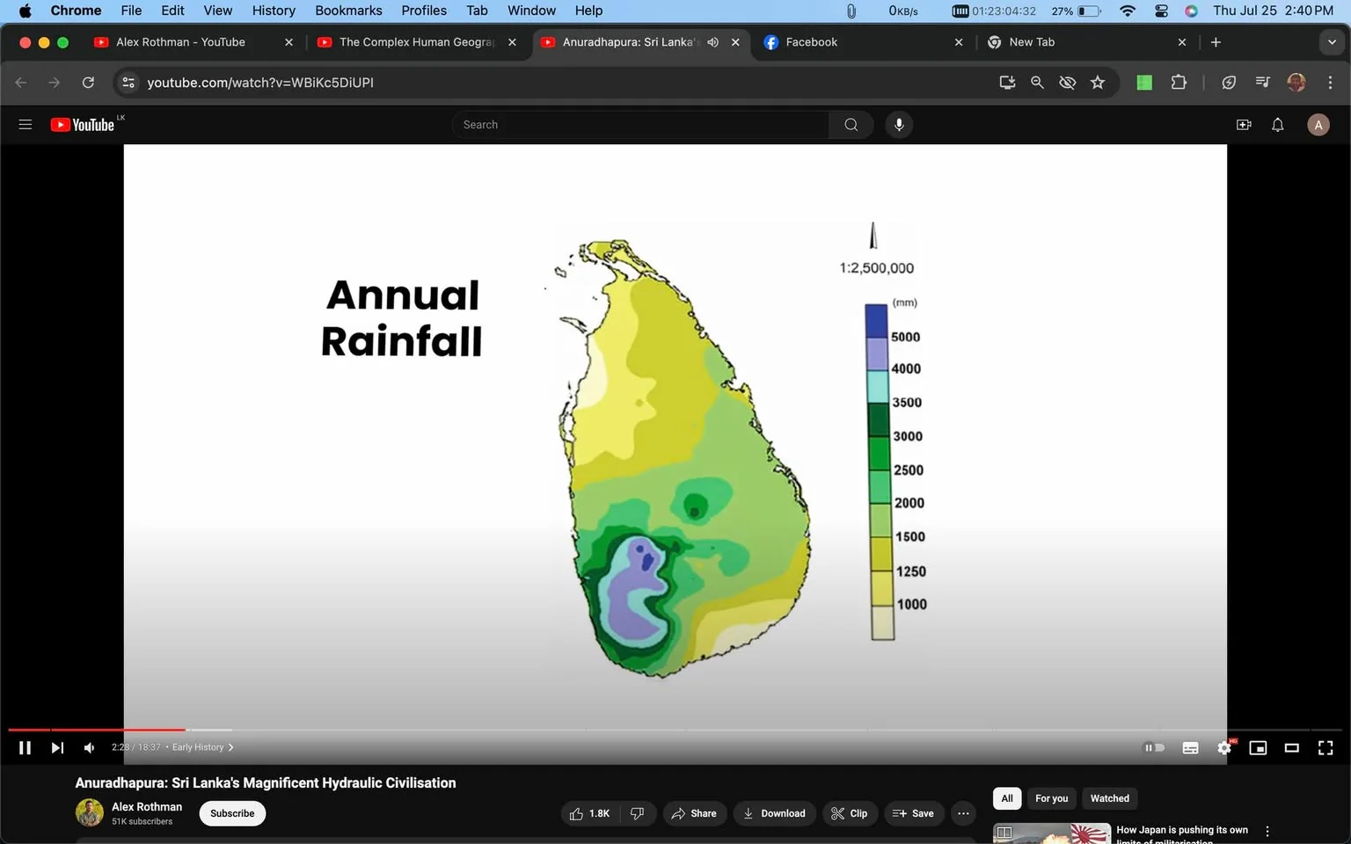Open Wi-Fi status menu
1351x844 pixels.
click(1128, 11)
